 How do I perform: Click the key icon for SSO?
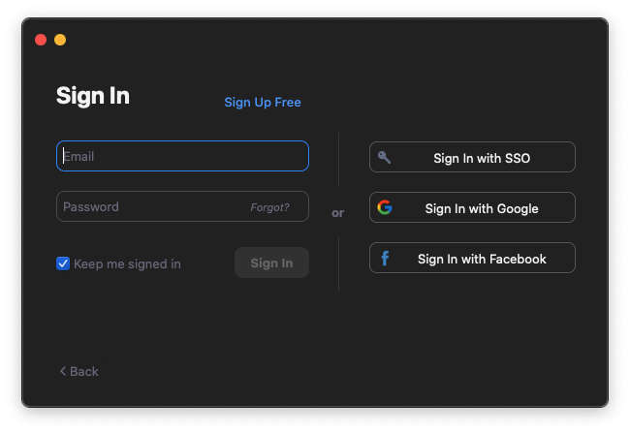384,158
